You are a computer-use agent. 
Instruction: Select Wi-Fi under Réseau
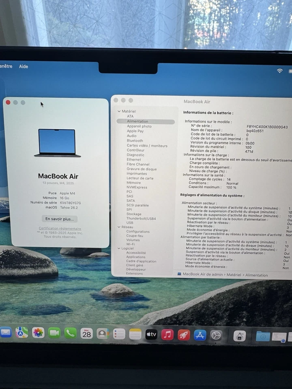click(130, 244)
